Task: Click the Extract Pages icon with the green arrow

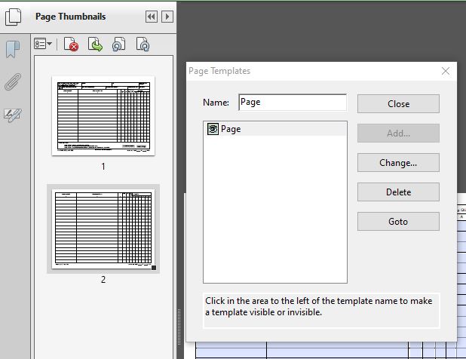Action: pos(95,44)
